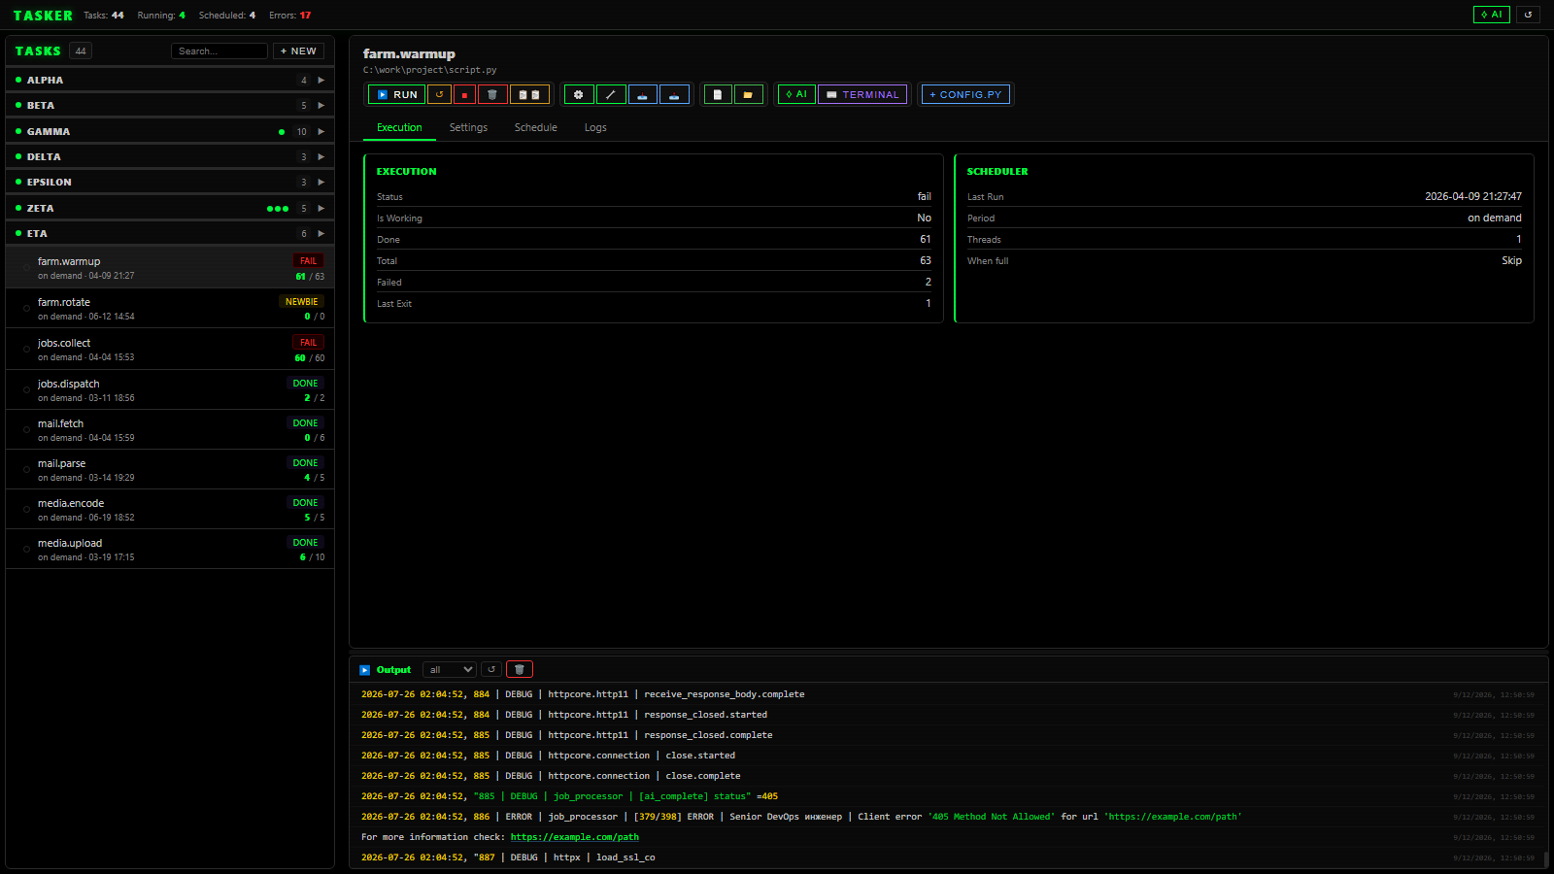Expand the GAMMA group arrow

[321, 131]
